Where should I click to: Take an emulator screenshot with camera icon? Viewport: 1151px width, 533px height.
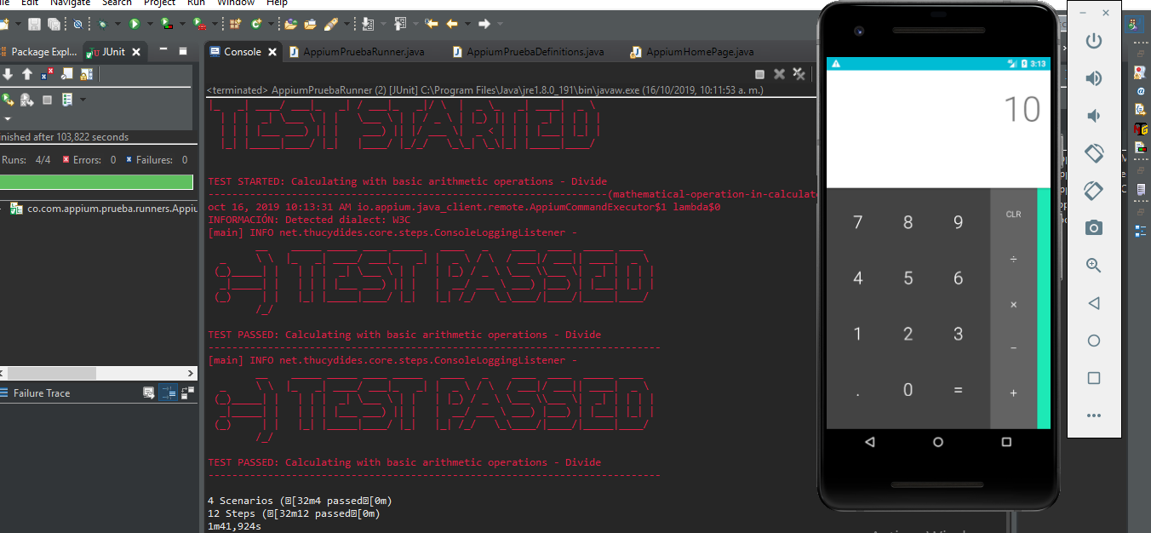[x=1094, y=227]
